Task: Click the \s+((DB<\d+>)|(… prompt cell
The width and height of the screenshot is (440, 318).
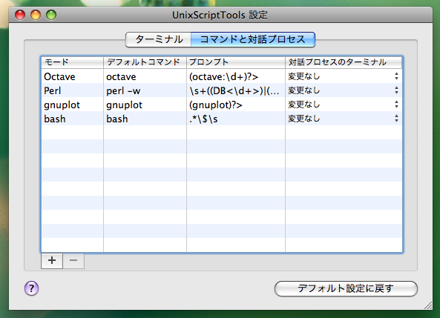Action: coord(236,90)
